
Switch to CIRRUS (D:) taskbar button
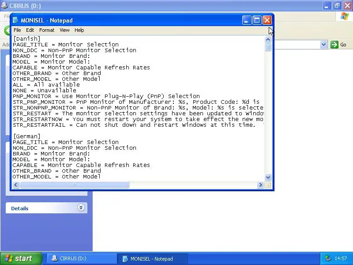82,259
